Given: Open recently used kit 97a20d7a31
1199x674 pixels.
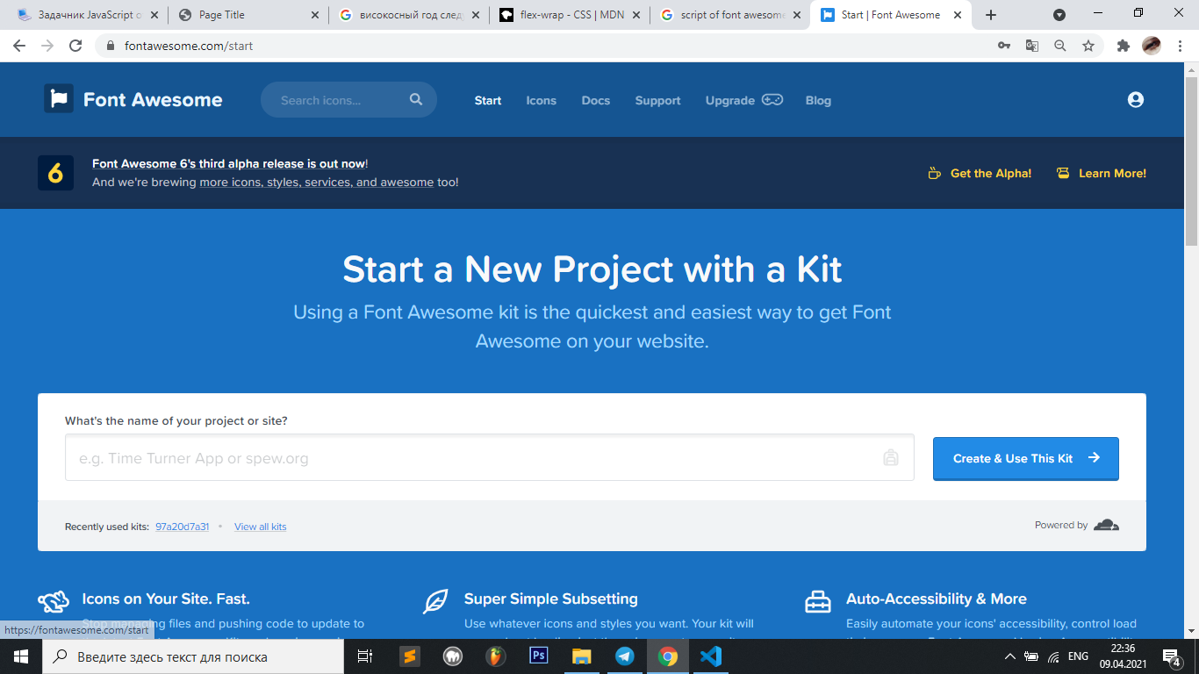Looking at the screenshot, I should point(182,527).
